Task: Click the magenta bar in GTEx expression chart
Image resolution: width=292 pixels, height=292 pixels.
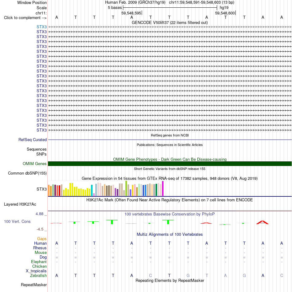Action: pyautogui.click(x=163, y=188)
